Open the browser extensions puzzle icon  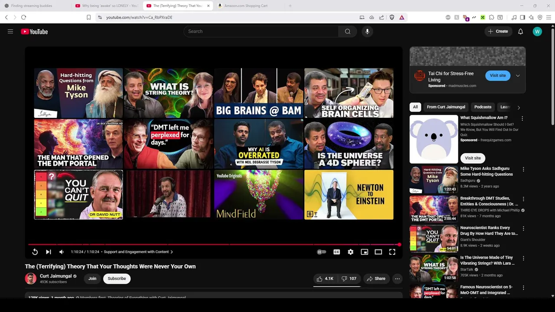491,17
